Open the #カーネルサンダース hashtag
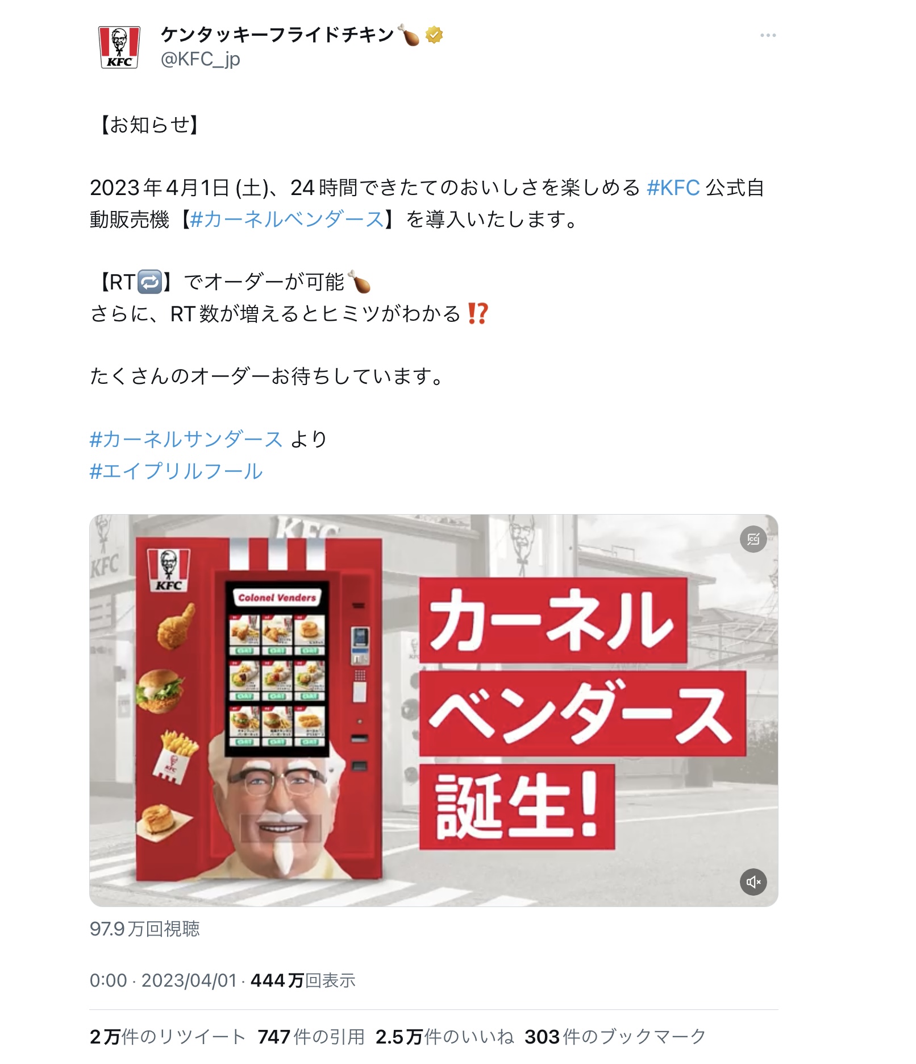 pyautogui.click(x=186, y=439)
